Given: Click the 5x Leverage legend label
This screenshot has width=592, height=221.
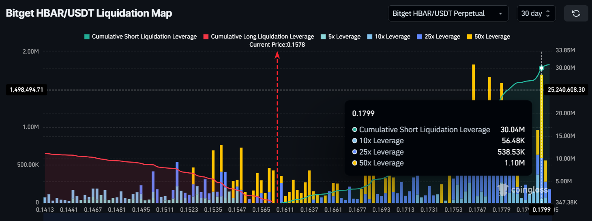Looking at the screenshot, I should point(344,36).
